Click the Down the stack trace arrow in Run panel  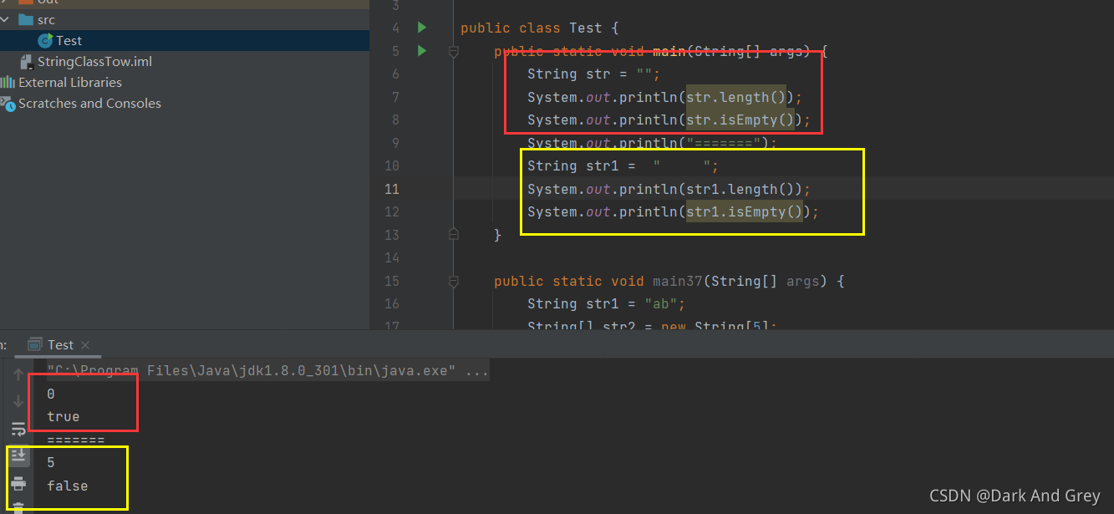(x=18, y=401)
